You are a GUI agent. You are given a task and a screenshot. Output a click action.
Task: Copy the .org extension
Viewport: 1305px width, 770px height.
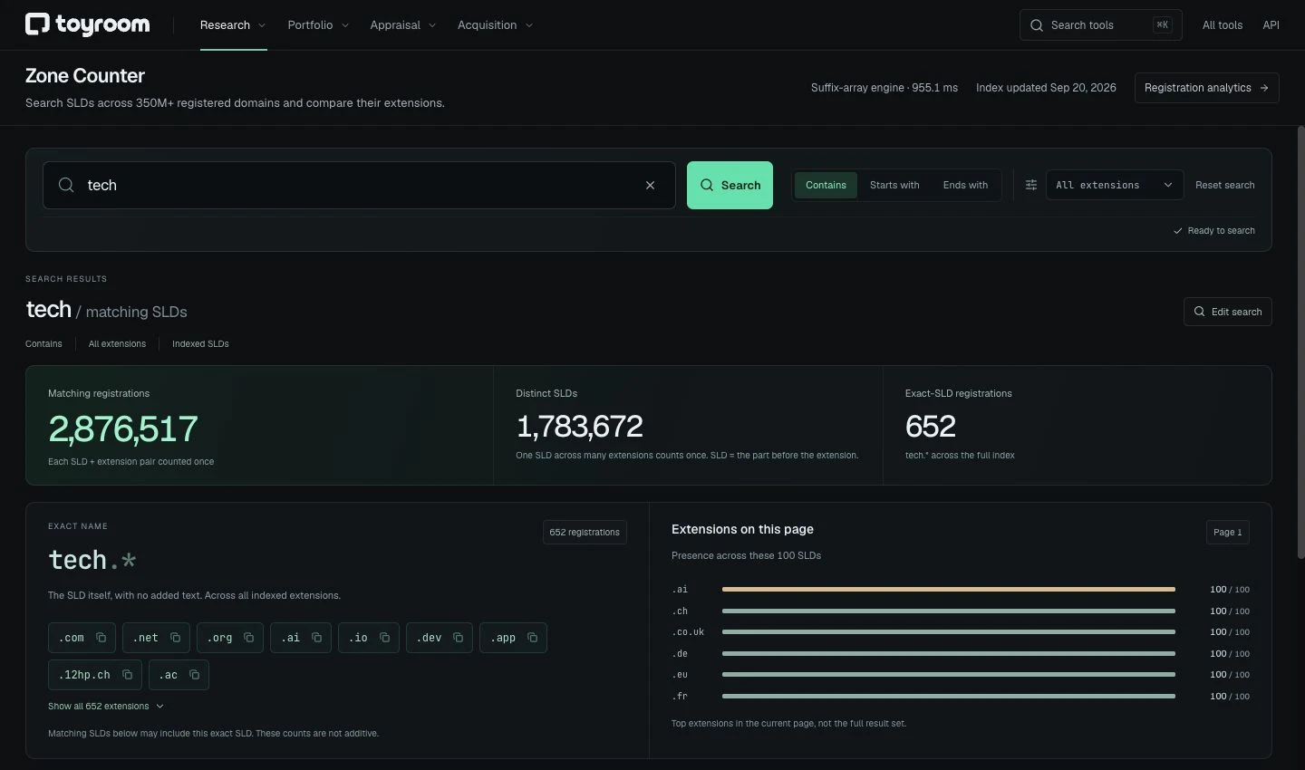pyautogui.click(x=248, y=638)
